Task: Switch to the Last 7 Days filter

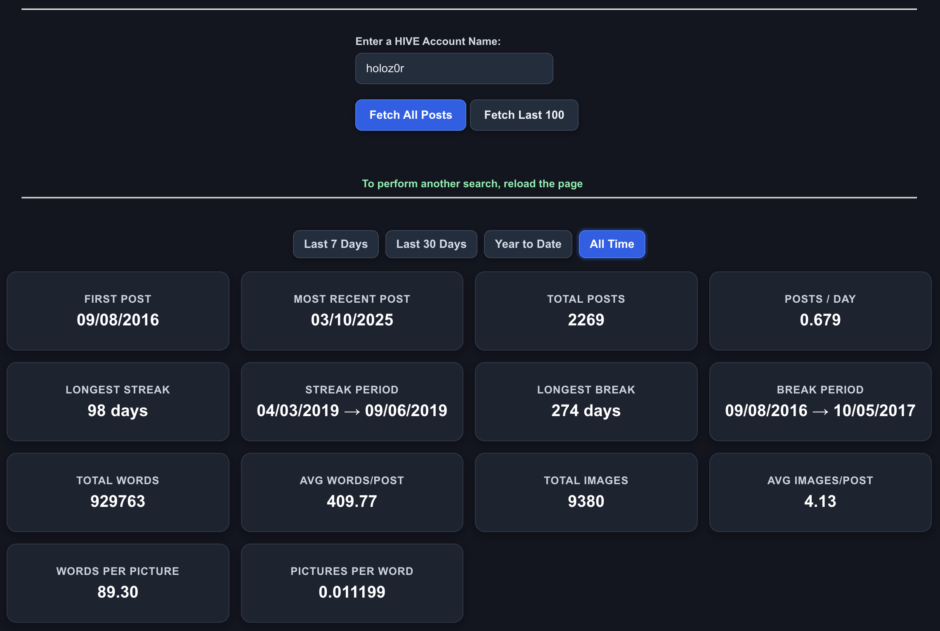Action: click(335, 244)
